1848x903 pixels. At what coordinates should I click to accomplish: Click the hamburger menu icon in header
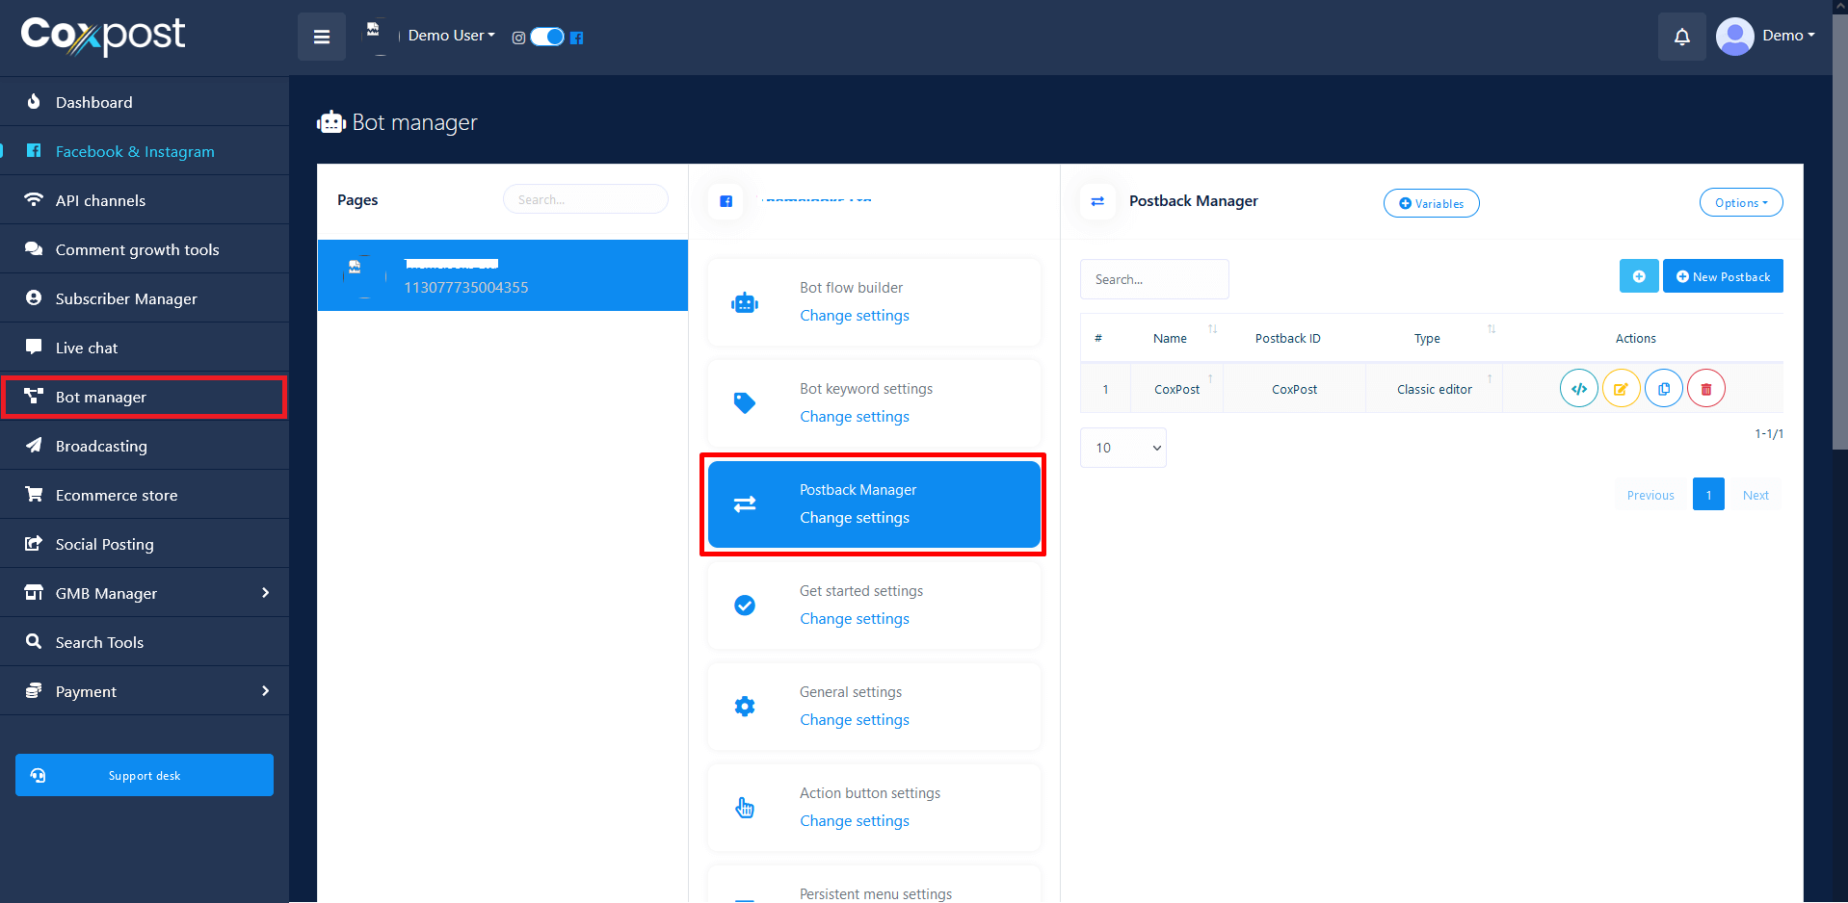click(322, 37)
